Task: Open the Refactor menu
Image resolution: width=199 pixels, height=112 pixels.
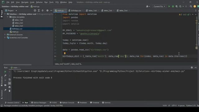Action: (39, 2)
